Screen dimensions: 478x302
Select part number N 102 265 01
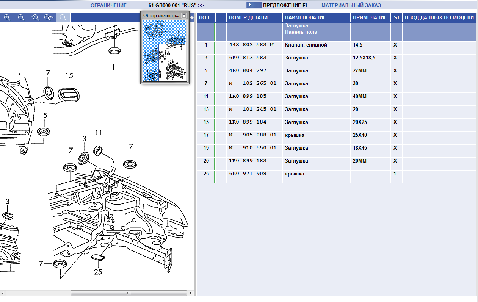point(253,83)
